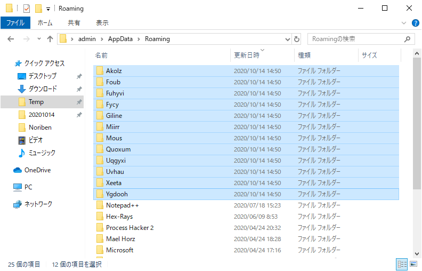
Task: Select the Miirr folder
Action: [246, 127]
